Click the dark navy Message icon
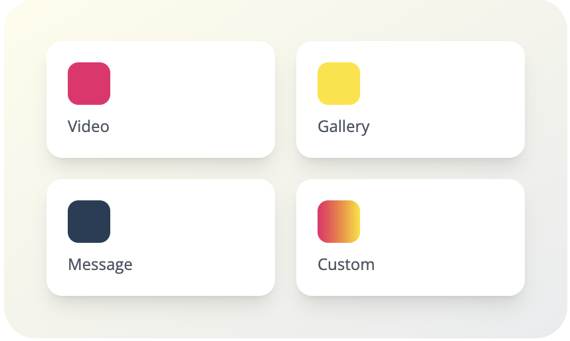 [x=89, y=222]
